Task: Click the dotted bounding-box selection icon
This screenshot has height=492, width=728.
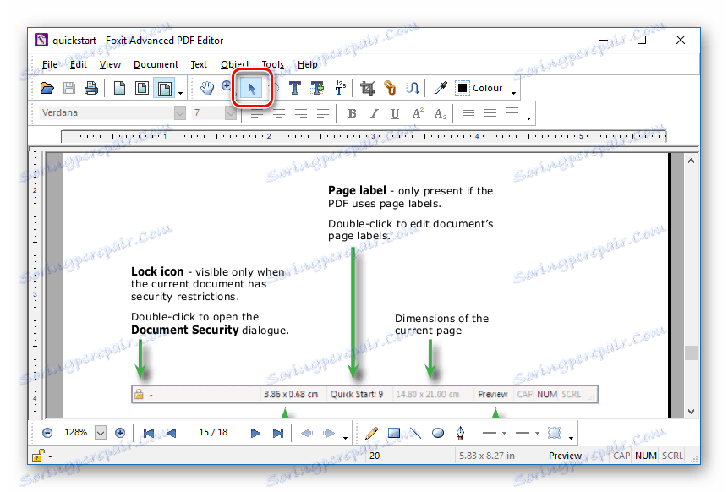Action: tap(555, 433)
